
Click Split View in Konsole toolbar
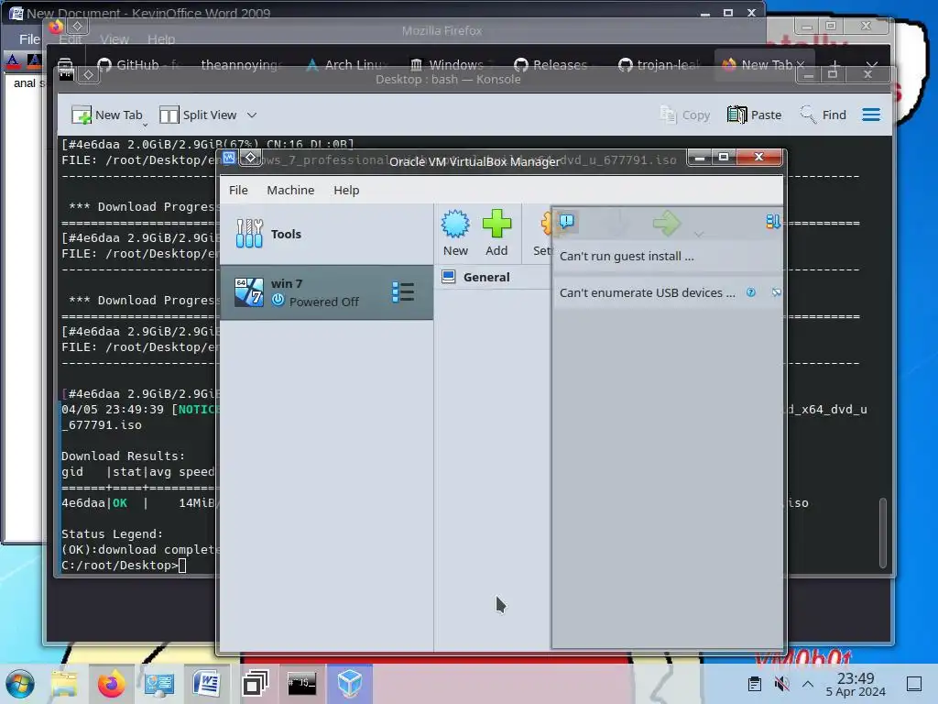[x=198, y=115]
